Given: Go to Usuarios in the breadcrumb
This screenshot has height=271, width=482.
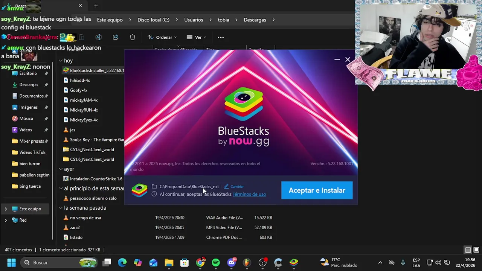Looking at the screenshot, I should pos(194,20).
